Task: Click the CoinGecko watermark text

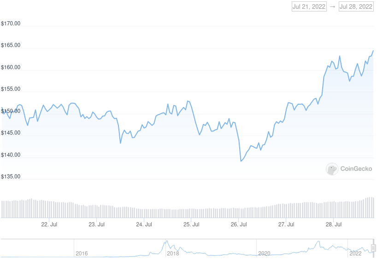Action: click(356, 169)
